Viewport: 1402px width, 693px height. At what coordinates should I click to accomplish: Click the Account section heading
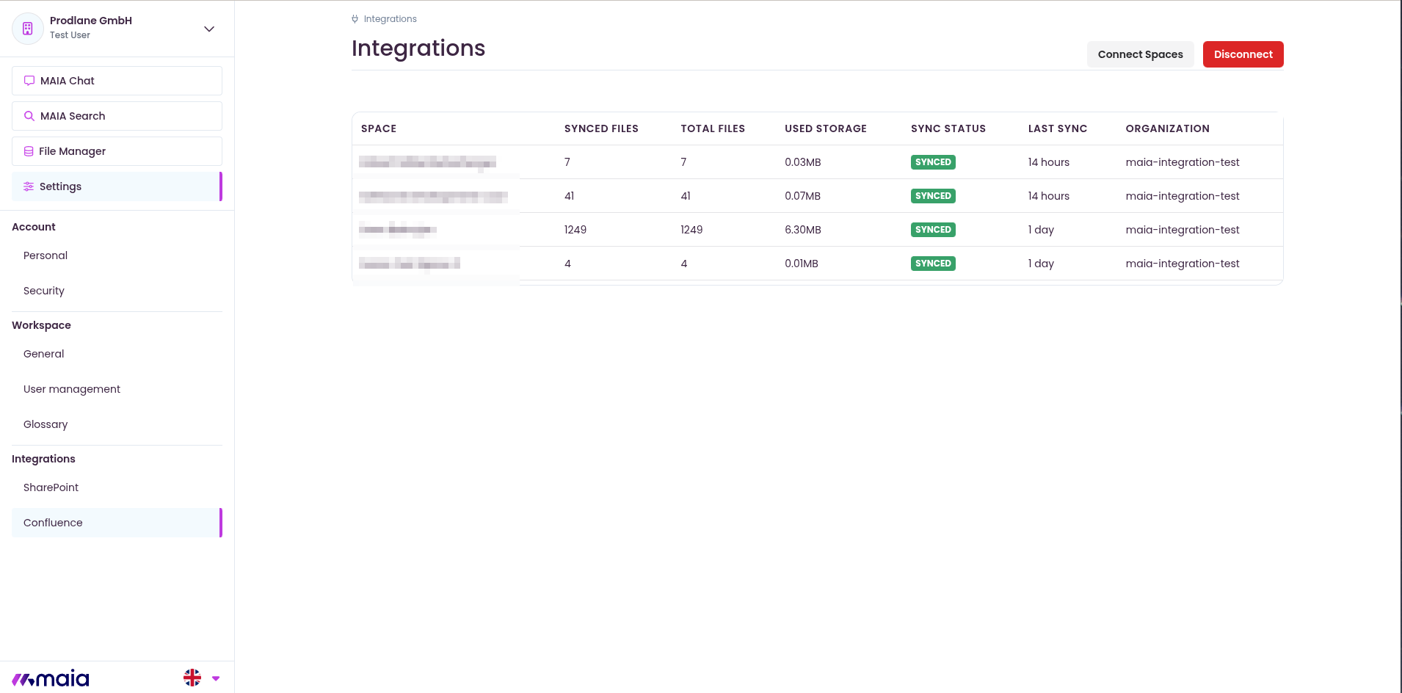pyautogui.click(x=34, y=227)
